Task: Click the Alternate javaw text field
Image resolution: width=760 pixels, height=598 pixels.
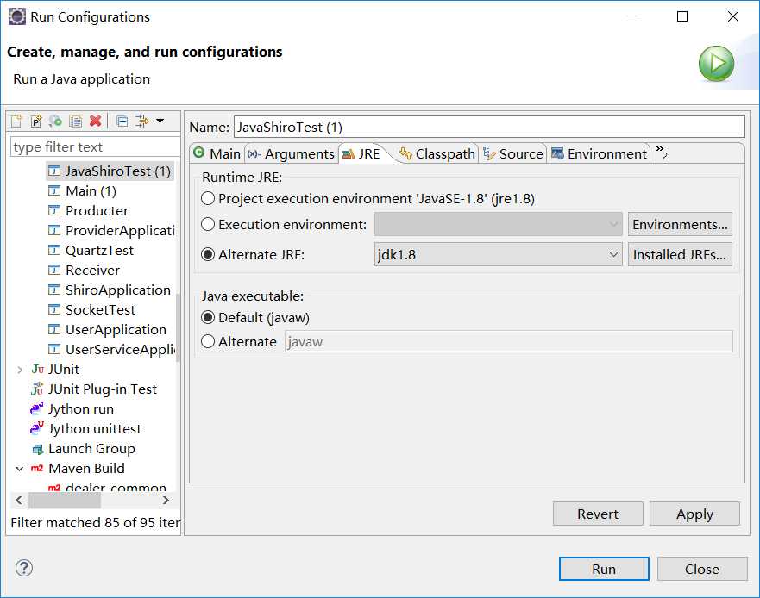Action: 508,341
